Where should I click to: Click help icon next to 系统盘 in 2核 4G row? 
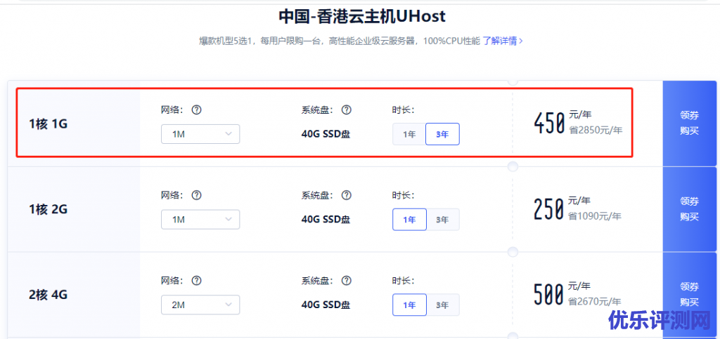pyautogui.click(x=347, y=280)
